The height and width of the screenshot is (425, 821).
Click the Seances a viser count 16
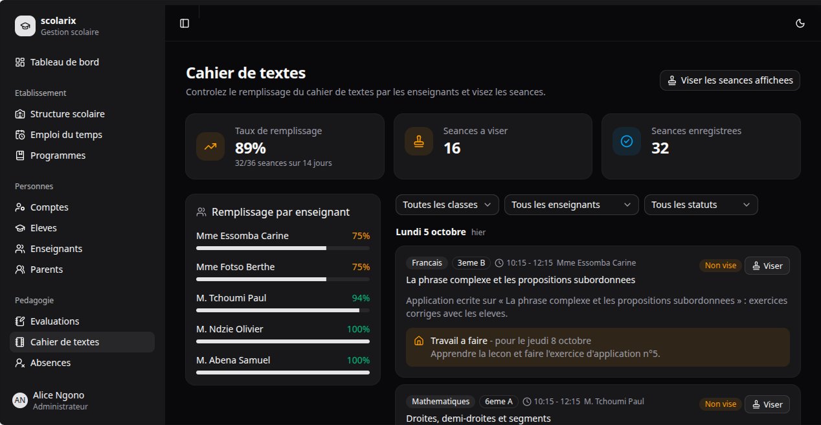click(452, 148)
